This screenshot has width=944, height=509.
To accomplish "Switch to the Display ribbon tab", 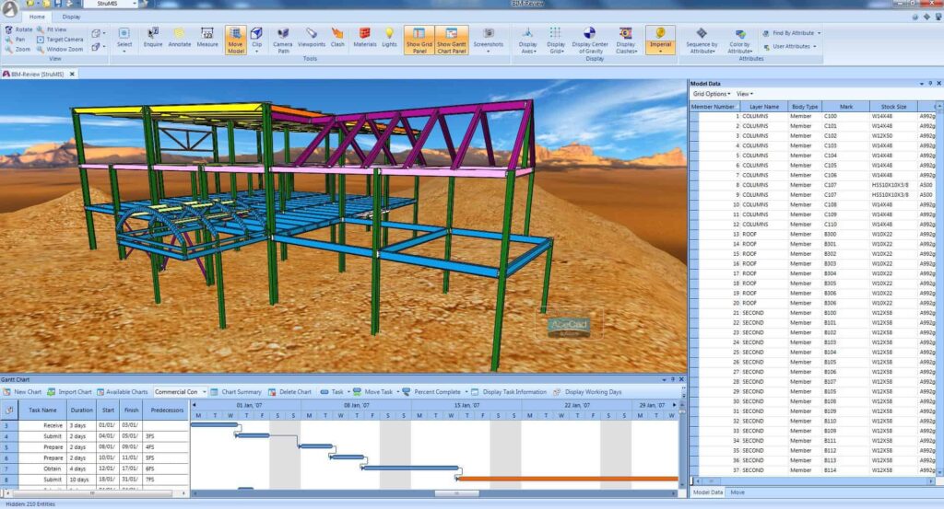I will click(x=71, y=17).
